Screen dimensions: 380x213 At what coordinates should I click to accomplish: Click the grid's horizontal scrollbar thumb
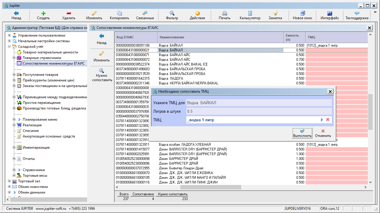(211, 187)
